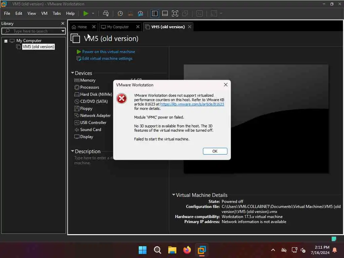
Task: Select the Floppy device row
Action: (x=86, y=109)
